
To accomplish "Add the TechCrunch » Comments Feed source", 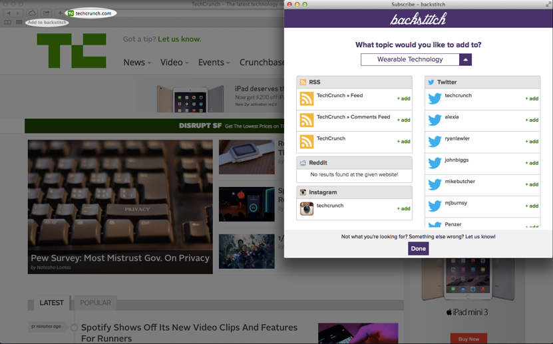I will click(x=403, y=120).
